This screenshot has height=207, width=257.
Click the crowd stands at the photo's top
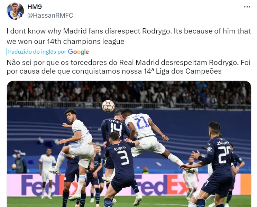[129, 93]
